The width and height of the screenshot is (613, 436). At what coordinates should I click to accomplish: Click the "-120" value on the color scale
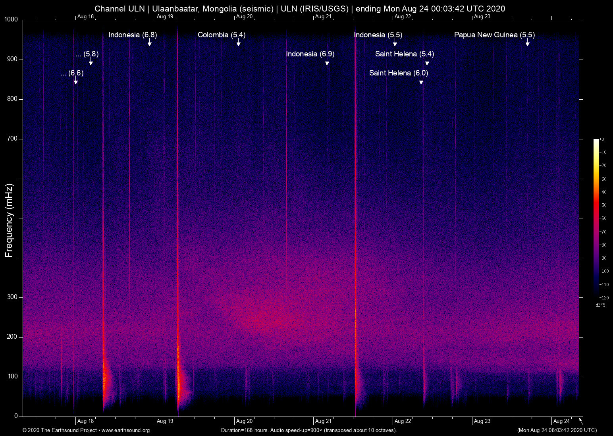(604, 298)
